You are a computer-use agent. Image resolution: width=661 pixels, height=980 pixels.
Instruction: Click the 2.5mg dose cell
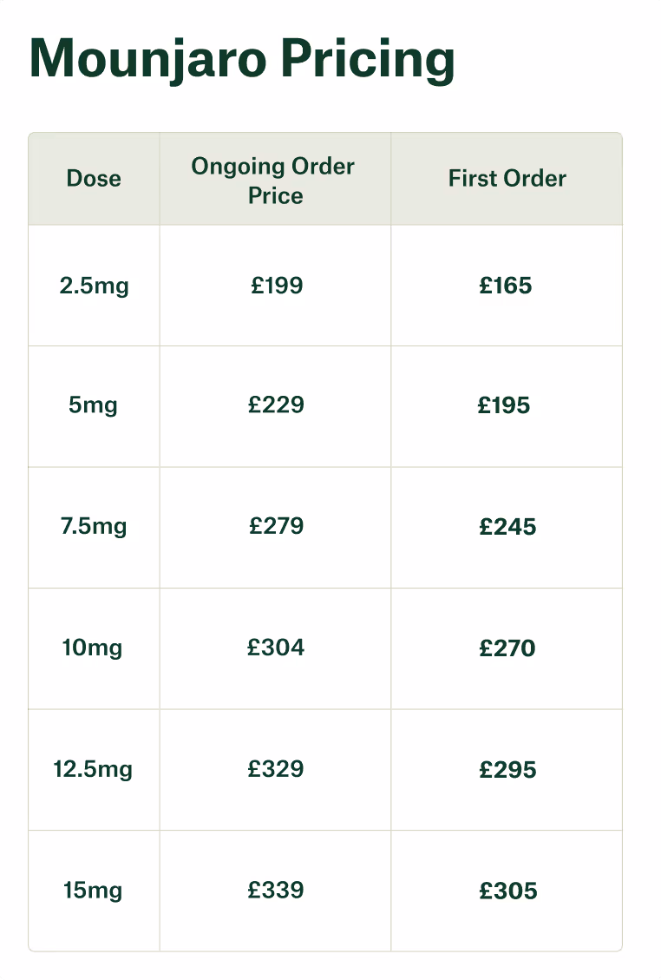pyautogui.click(x=95, y=286)
